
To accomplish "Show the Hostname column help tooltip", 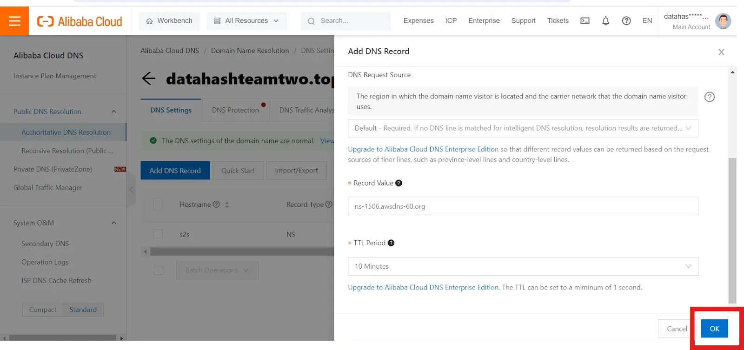I will click(x=216, y=205).
